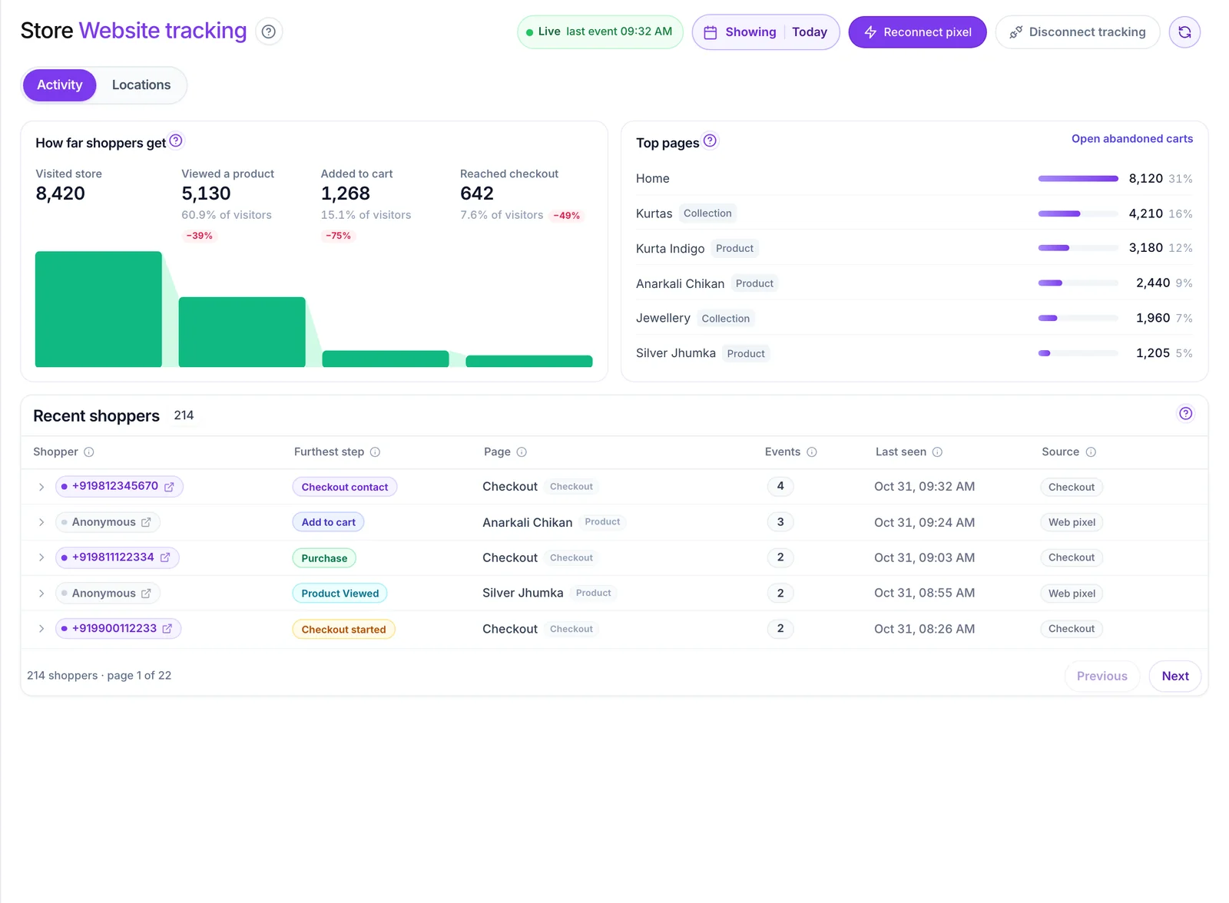
Task: Expand the Anonymous row seen 08:55 AM
Action: point(41,594)
